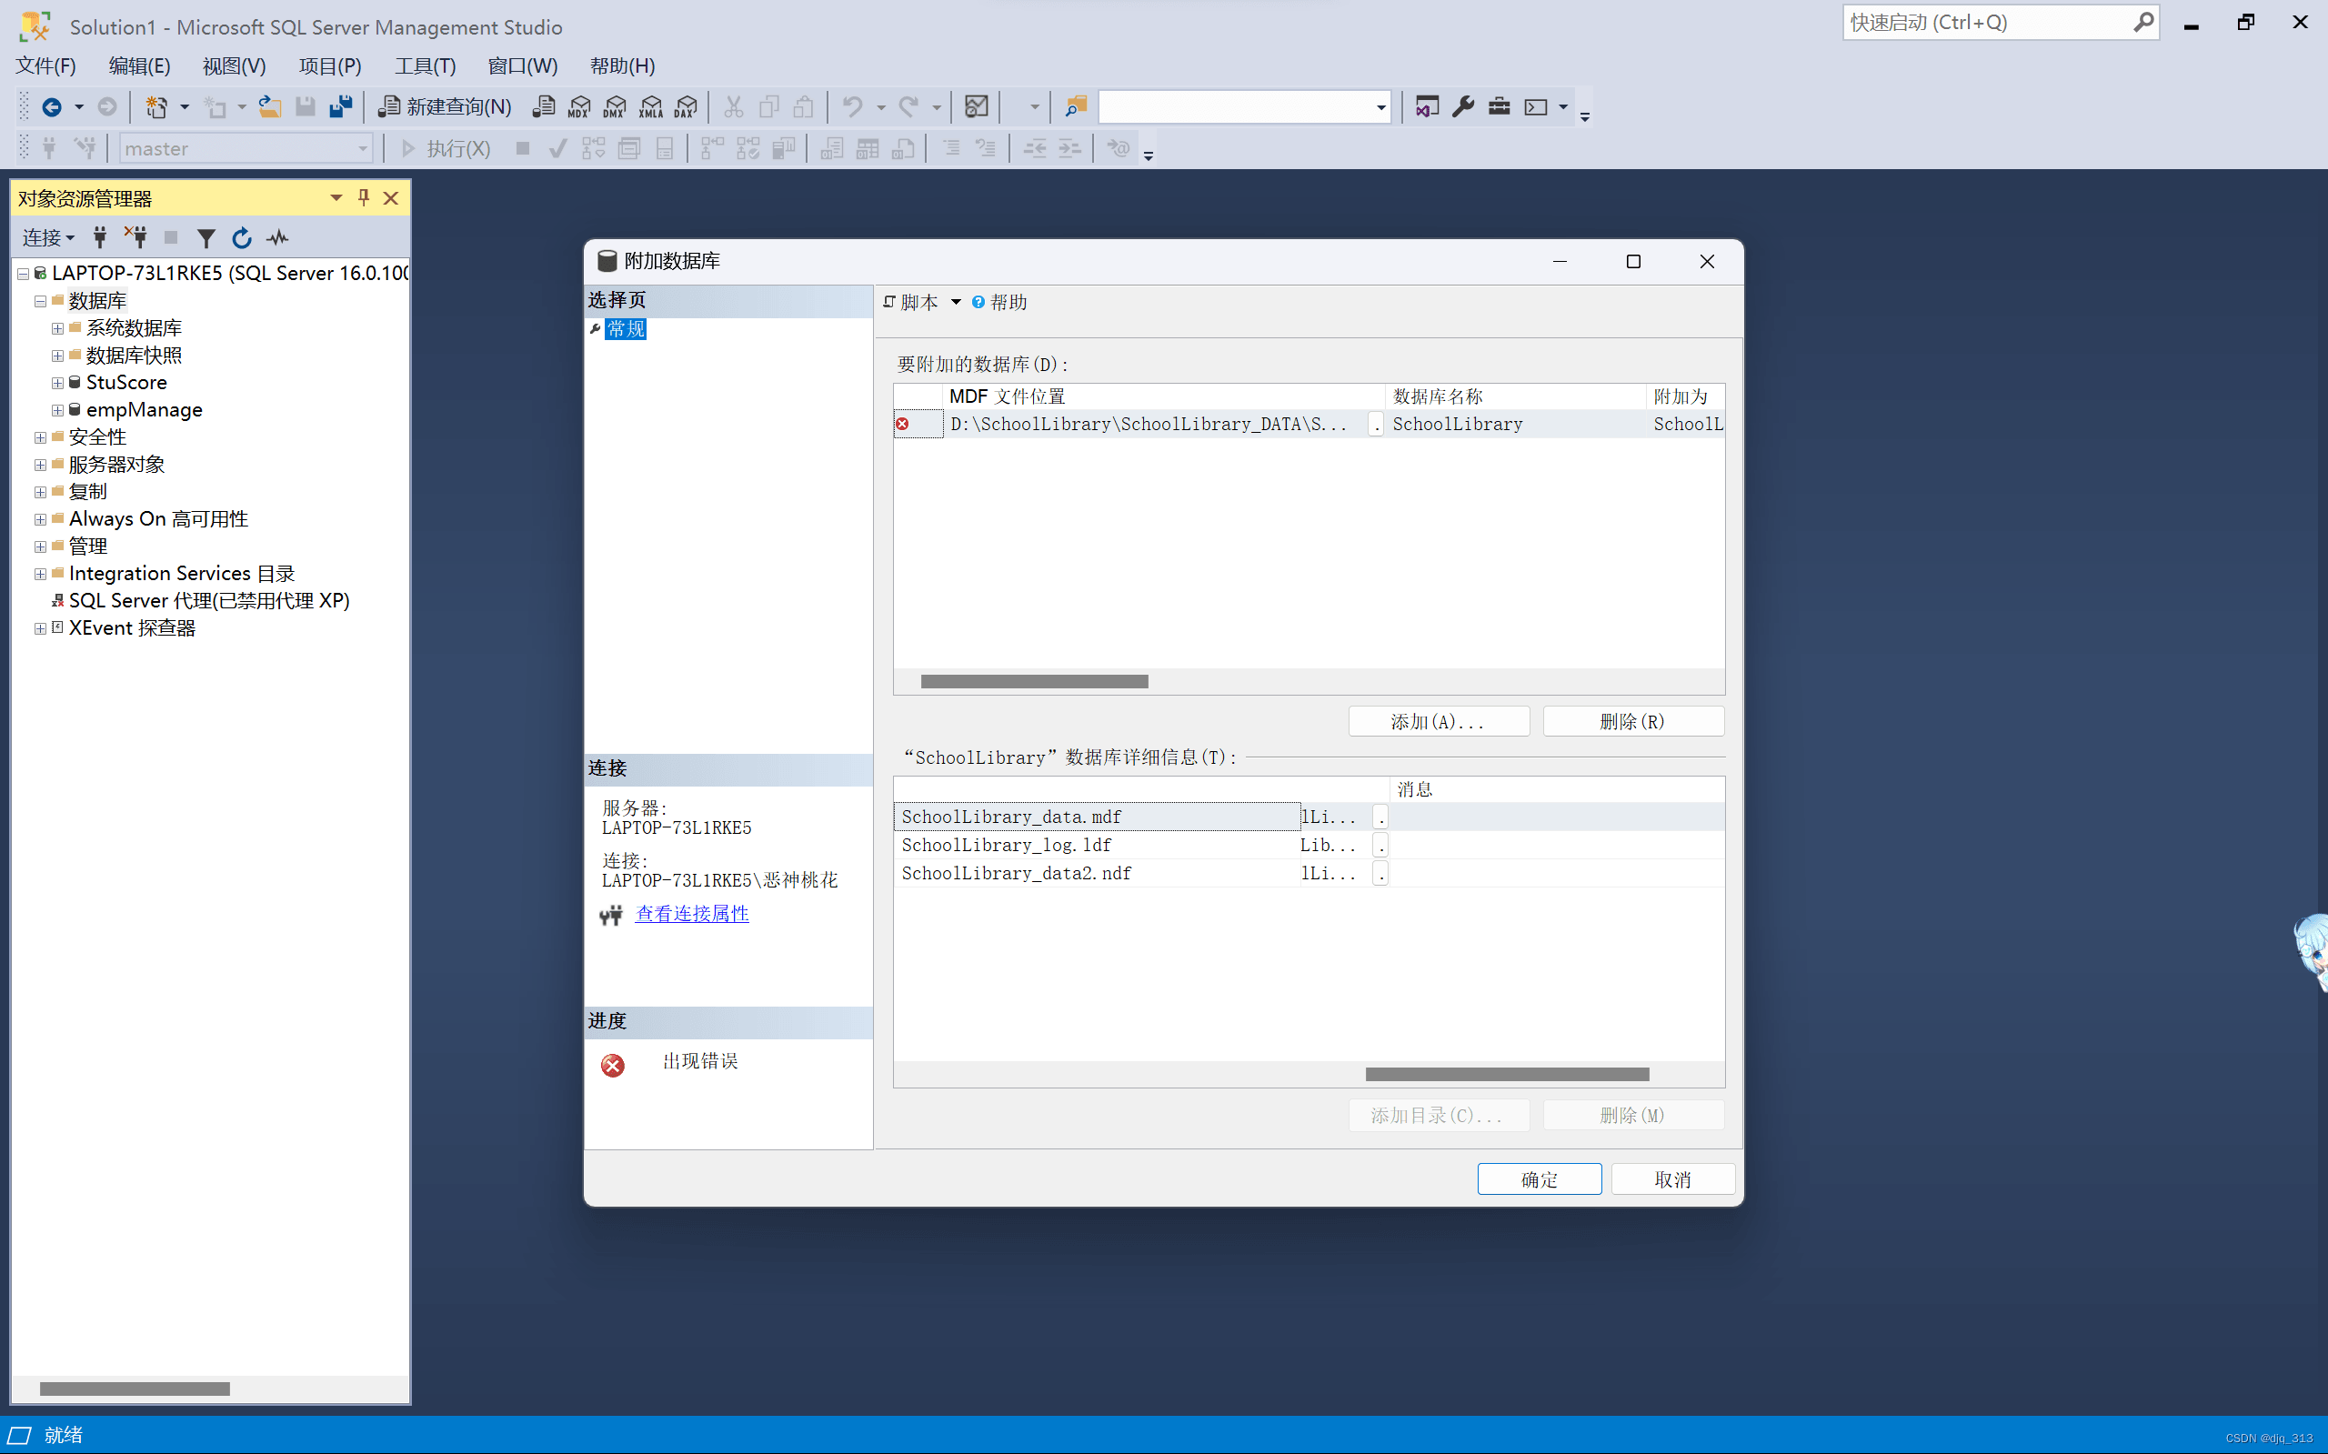Open the Script dropdown arrow
This screenshot has height=1454, width=2328.
pyautogui.click(x=956, y=302)
